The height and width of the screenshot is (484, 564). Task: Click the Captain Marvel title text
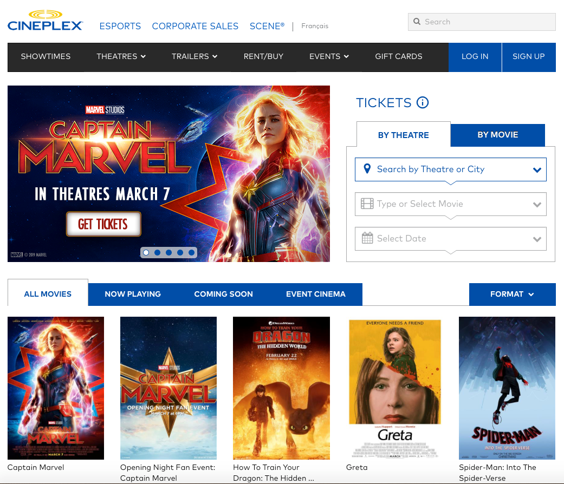point(36,467)
